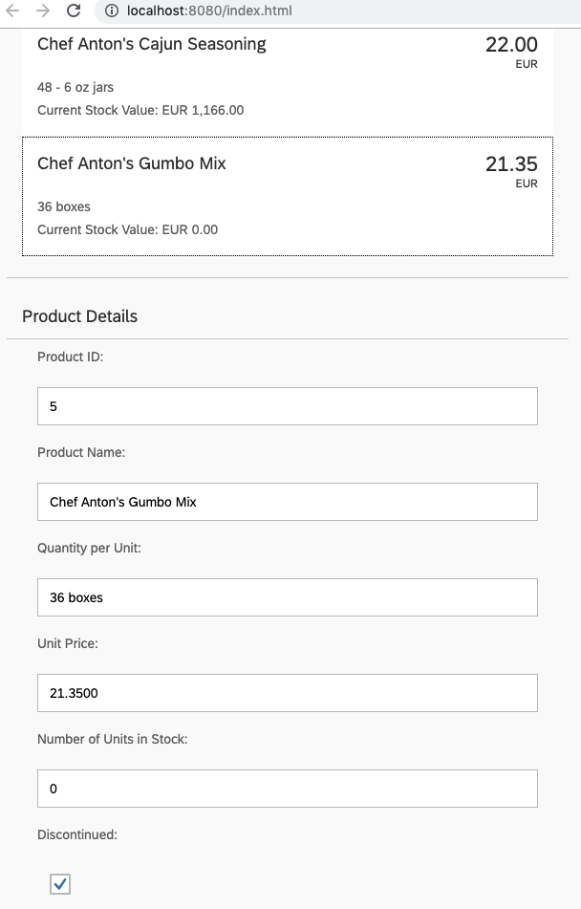581x909 pixels.
Task: Uncheck the Discontinued checkbox
Action: [60, 884]
